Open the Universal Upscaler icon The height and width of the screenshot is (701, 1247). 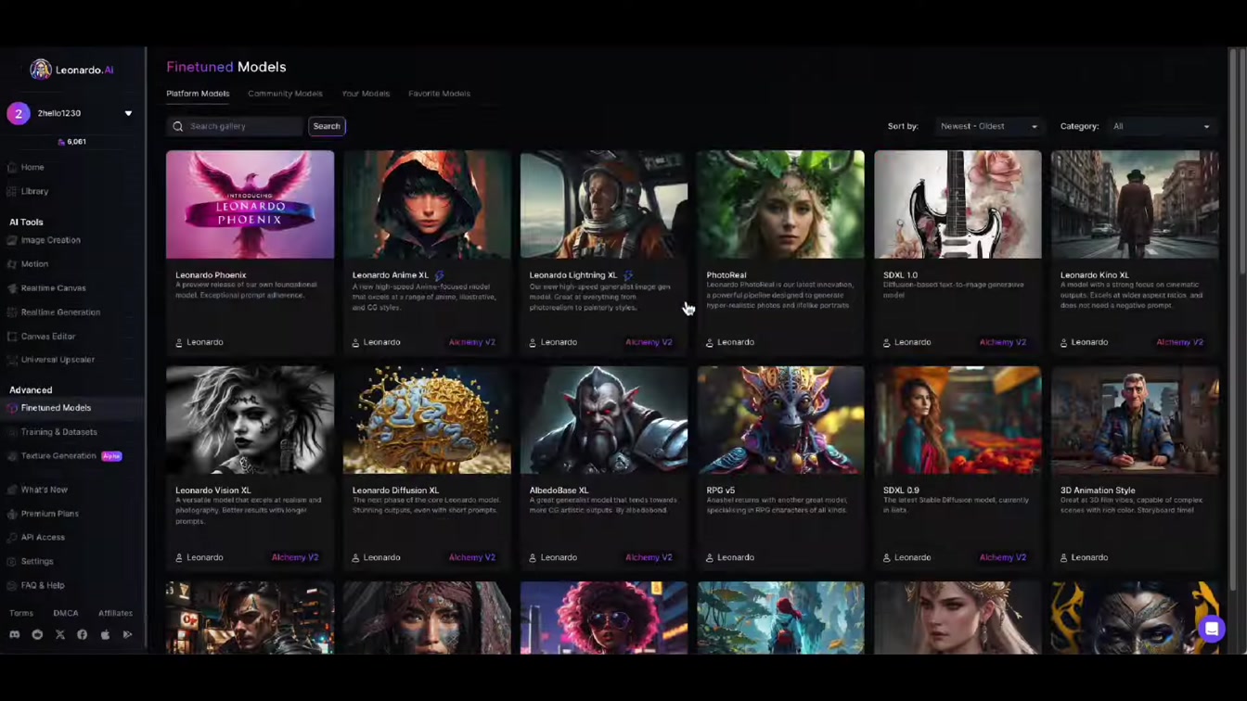(x=12, y=360)
